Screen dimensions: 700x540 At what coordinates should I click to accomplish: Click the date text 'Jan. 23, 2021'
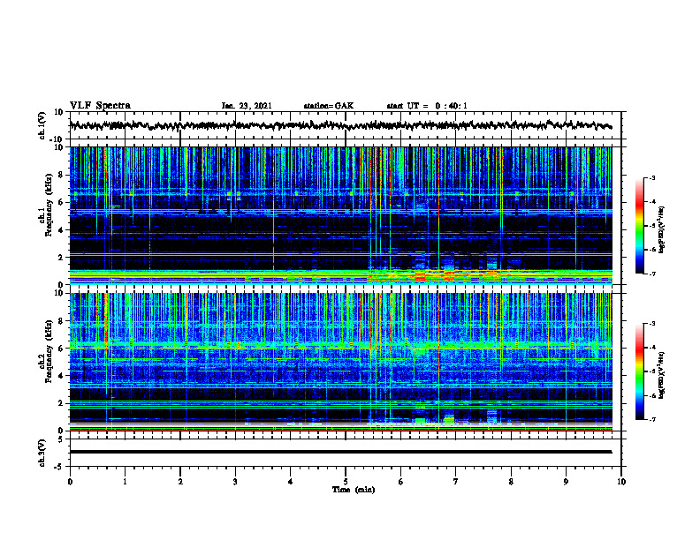click(x=247, y=106)
